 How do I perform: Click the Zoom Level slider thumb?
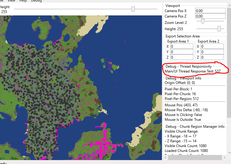(x=203, y=21)
